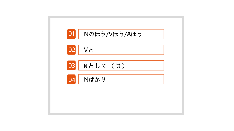Image resolution: width=234 pixels, height=131 pixels.
Task: Click blank slide area below item 04
Action: point(116,99)
